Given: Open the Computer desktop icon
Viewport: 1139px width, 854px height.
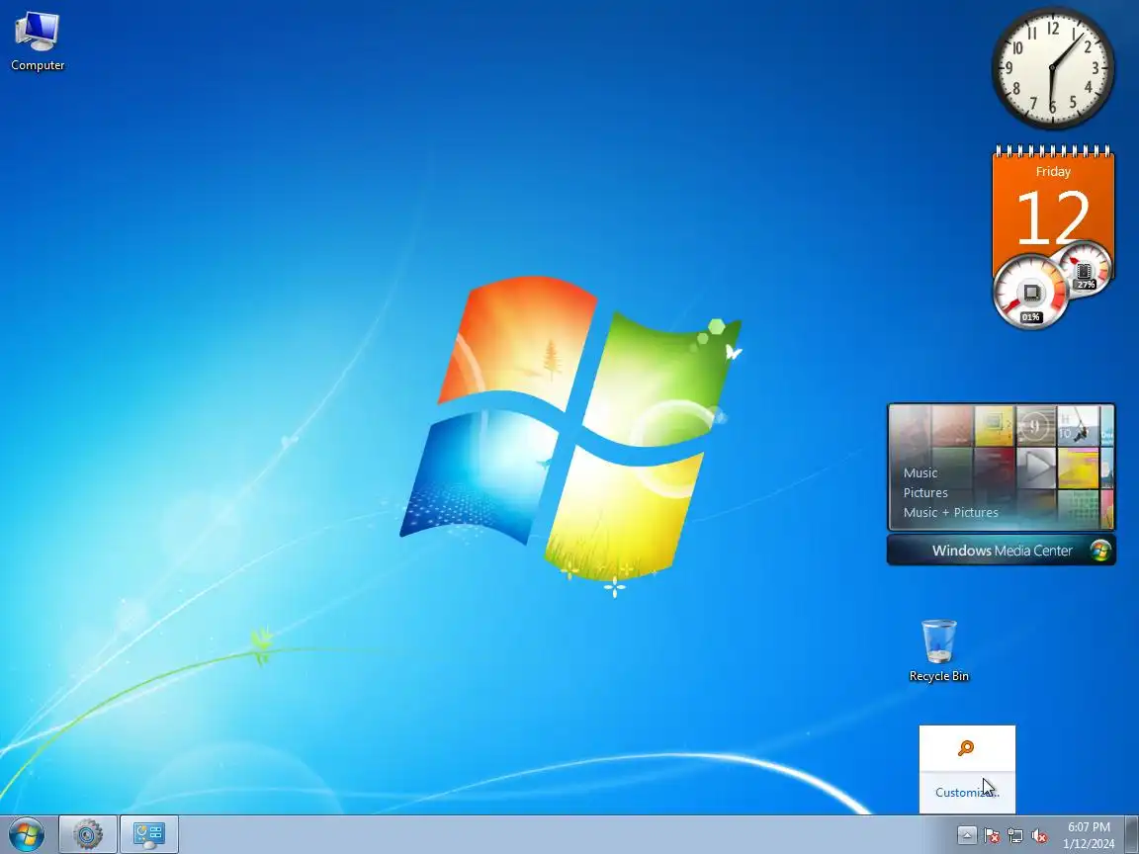Looking at the screenshot, I should click(37, 42).
